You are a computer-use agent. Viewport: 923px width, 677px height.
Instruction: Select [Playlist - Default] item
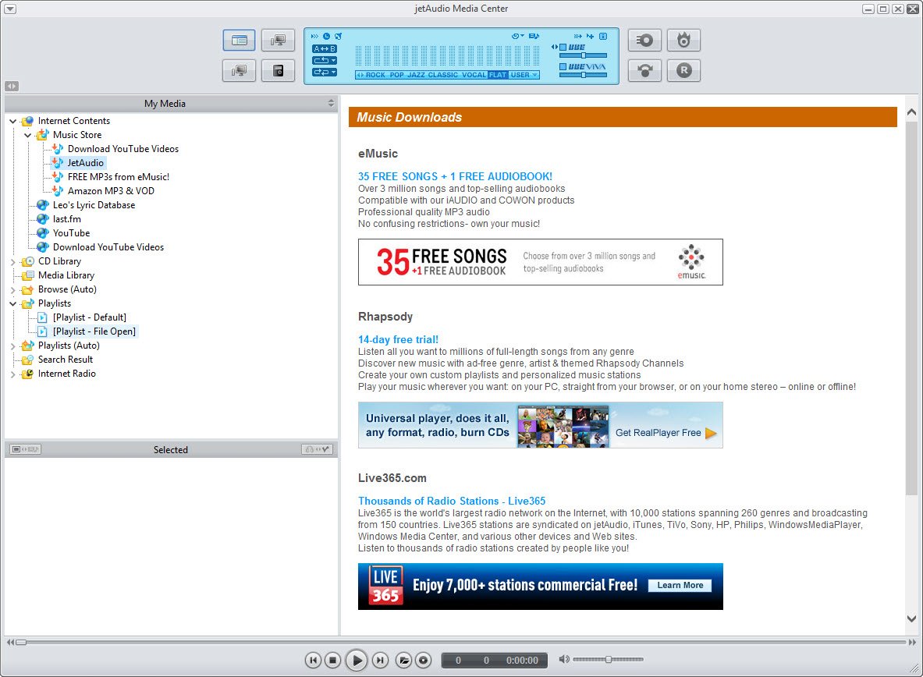(90, 317)
